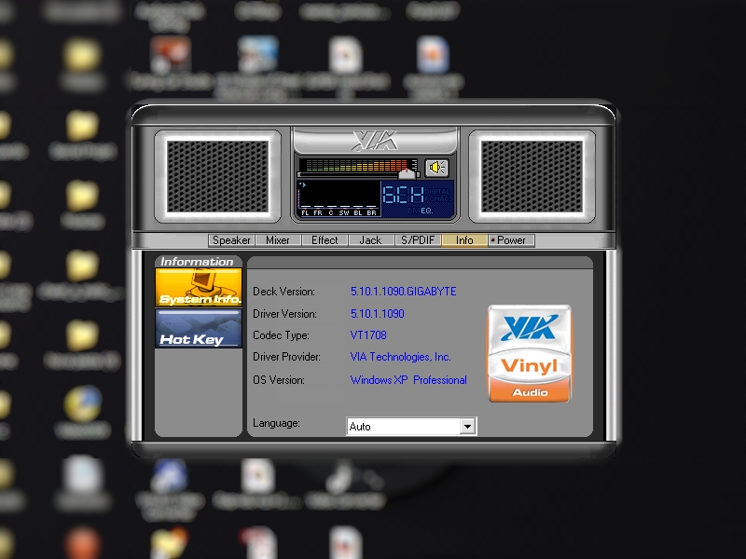
Task: Click the left speaker grille
Action: 218,176
